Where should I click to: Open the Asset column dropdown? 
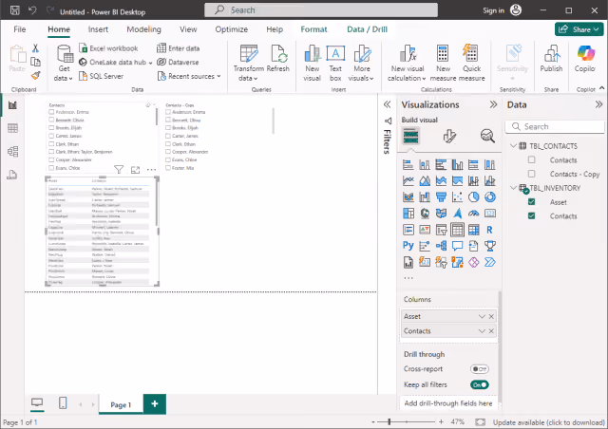(482, 317)
